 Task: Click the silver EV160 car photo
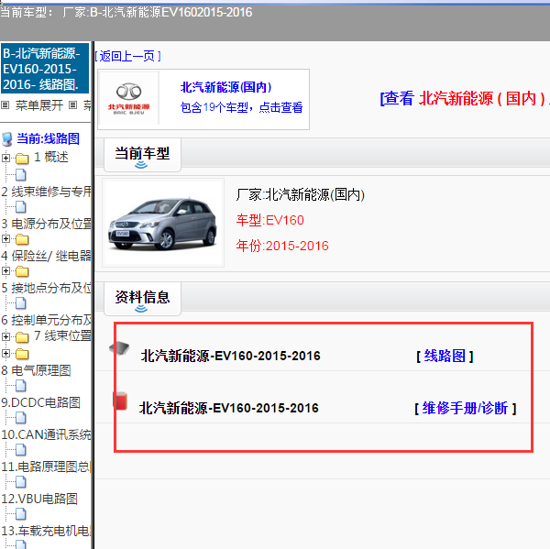coord(163,223)
